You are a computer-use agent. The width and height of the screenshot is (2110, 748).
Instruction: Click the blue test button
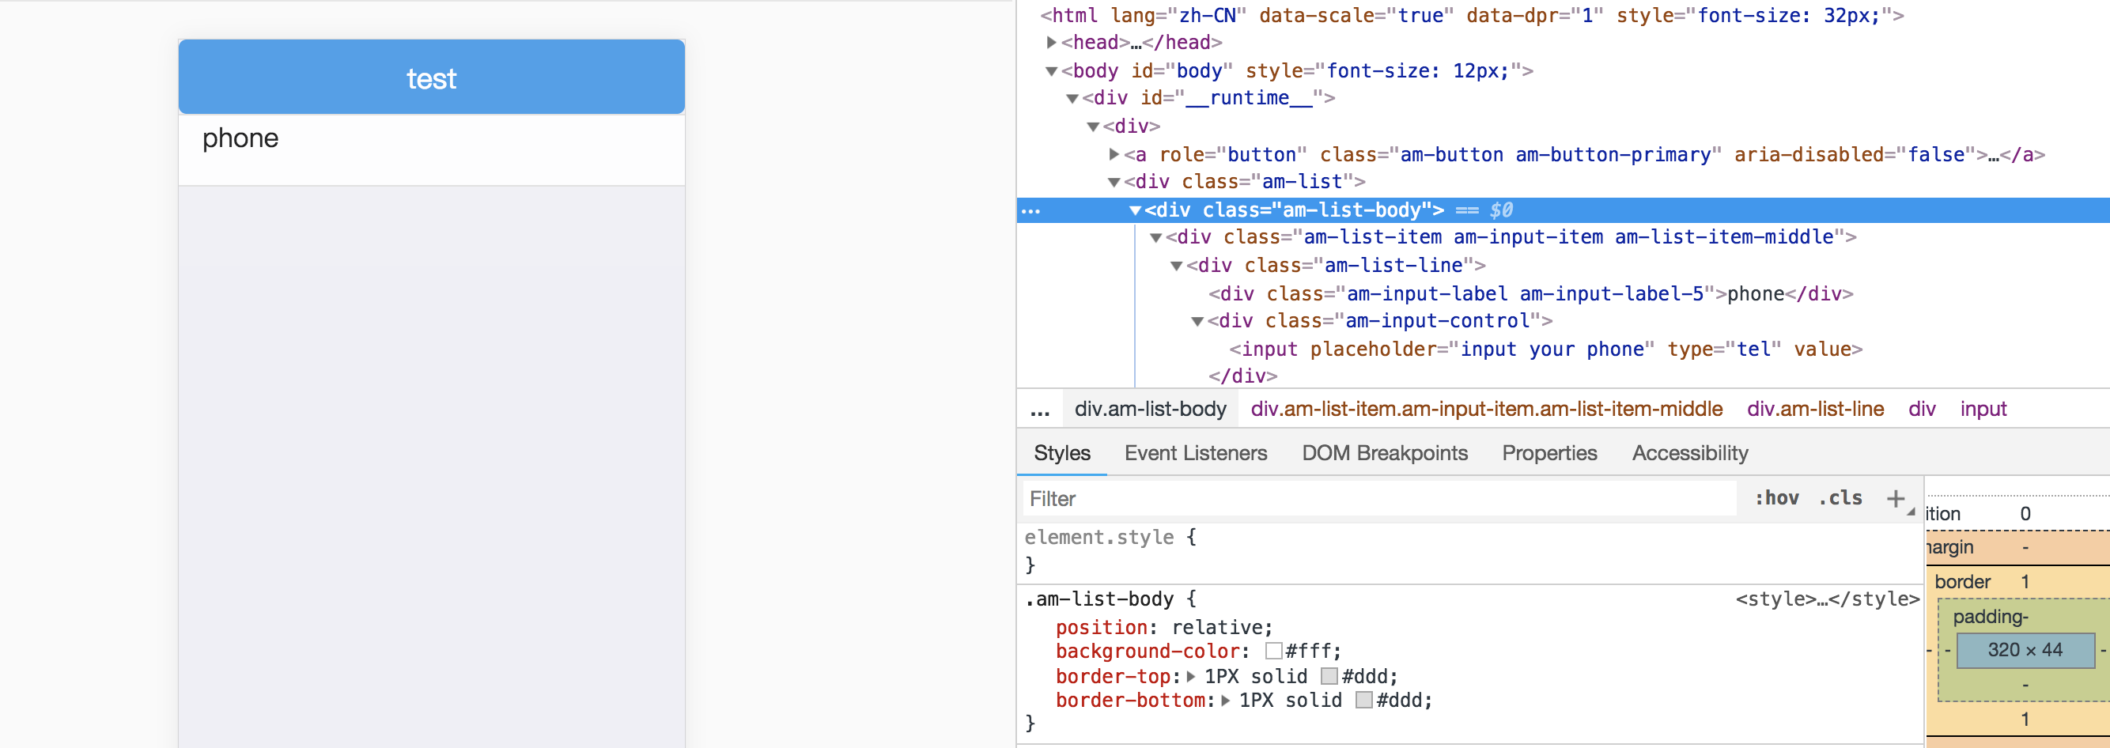432,77
